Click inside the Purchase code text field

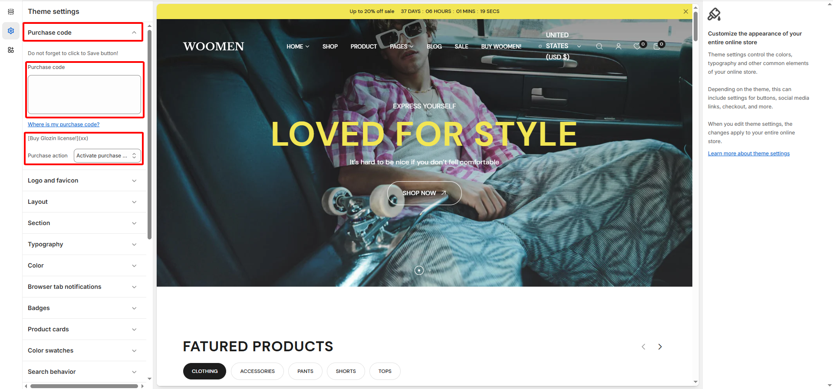(x=84, y=95)
